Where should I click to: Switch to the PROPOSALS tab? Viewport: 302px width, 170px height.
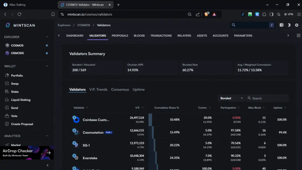pyautogui.click(x=120, y=36)
